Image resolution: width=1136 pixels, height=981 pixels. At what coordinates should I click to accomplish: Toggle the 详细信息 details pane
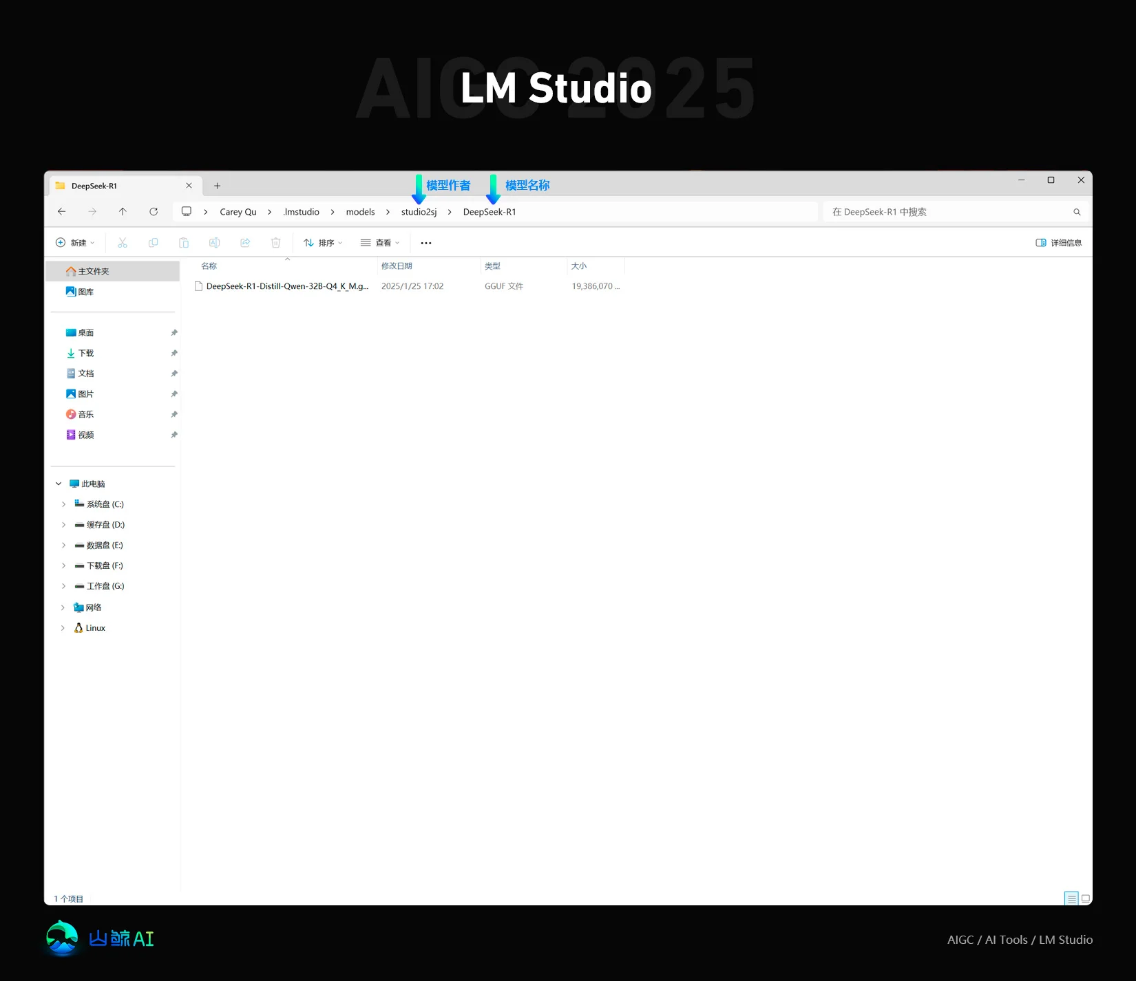coord(1059,242)
